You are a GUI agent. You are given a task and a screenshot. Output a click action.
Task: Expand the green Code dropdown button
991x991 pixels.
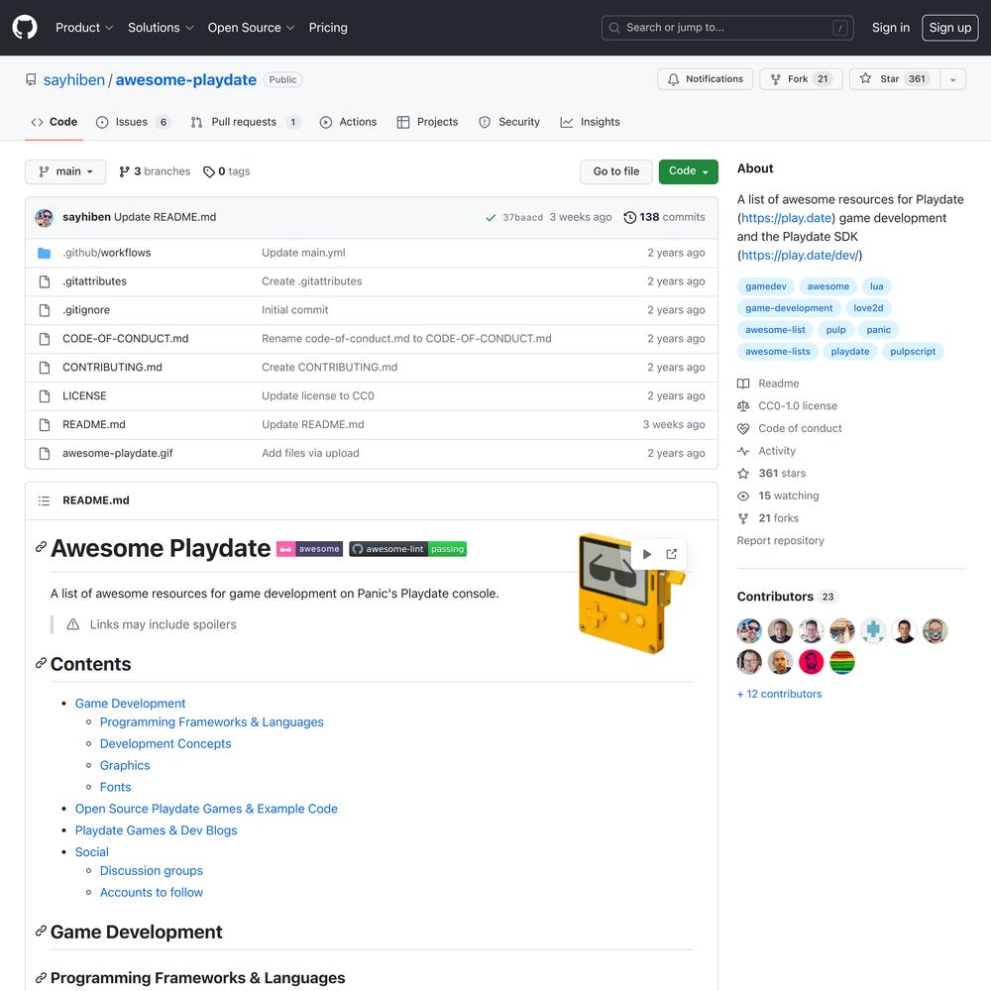point(689,171)
